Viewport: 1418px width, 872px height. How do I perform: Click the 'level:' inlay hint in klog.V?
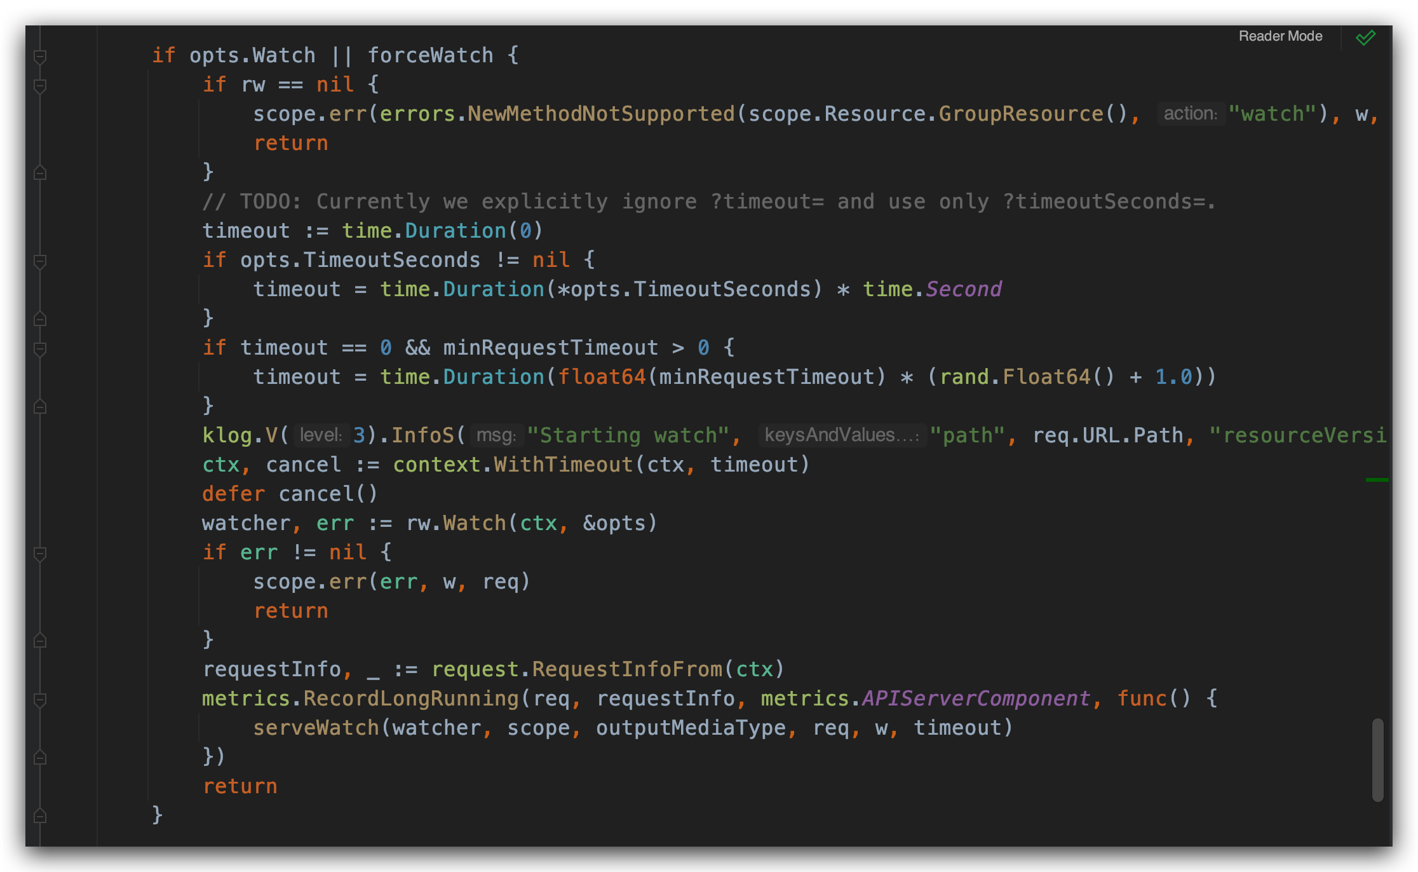tap(321, 435)
